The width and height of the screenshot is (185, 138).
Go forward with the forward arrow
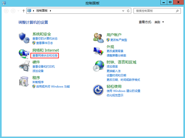point(13,11)
